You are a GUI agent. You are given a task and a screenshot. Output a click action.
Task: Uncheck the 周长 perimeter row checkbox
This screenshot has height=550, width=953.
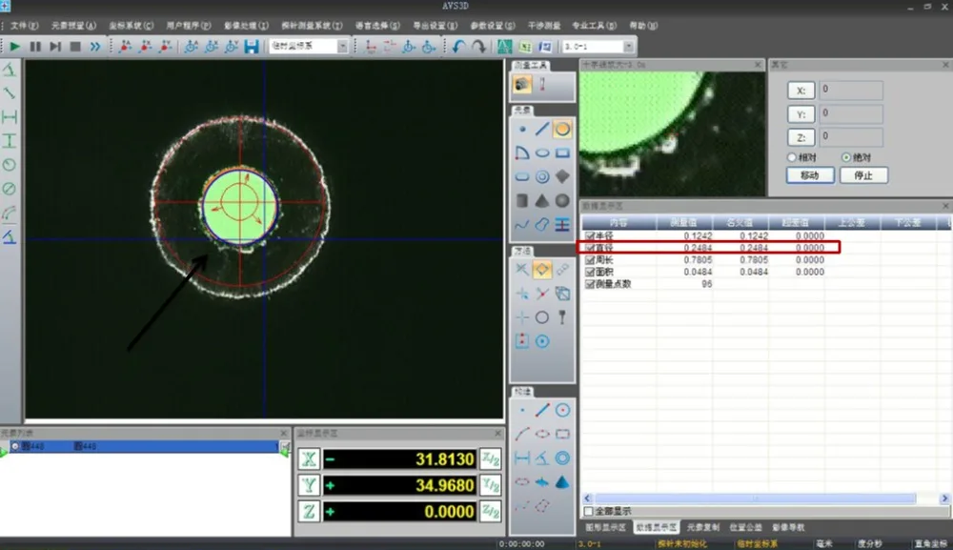pos(590,260)
